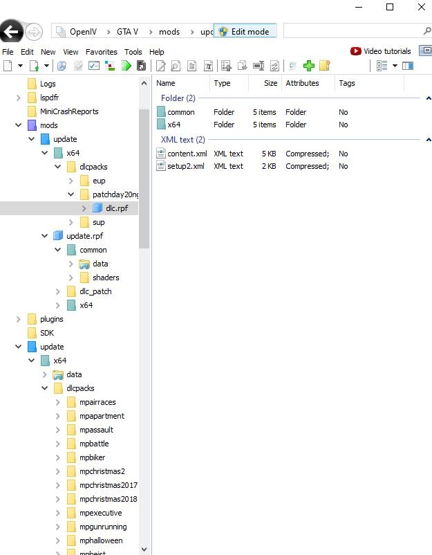This screenshot has height=555, width=432.
Task: Click the OpenIV breadcrumb segment
Action: pyautogui.click(x=83, y=32)
